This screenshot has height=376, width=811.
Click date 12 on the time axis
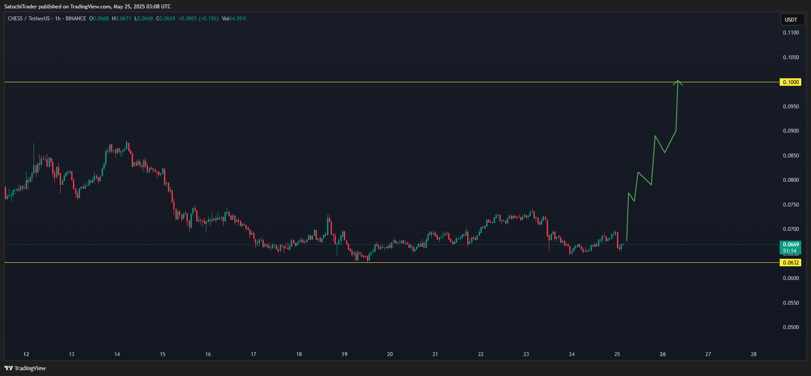point(26,354)
